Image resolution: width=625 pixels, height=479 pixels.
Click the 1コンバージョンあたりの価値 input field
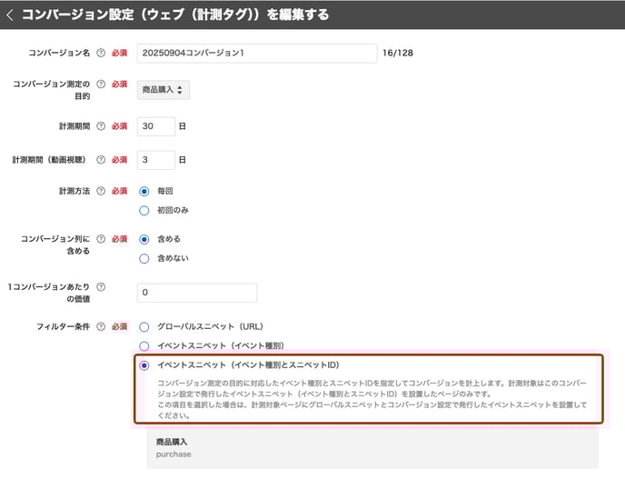tap(196, 293)
